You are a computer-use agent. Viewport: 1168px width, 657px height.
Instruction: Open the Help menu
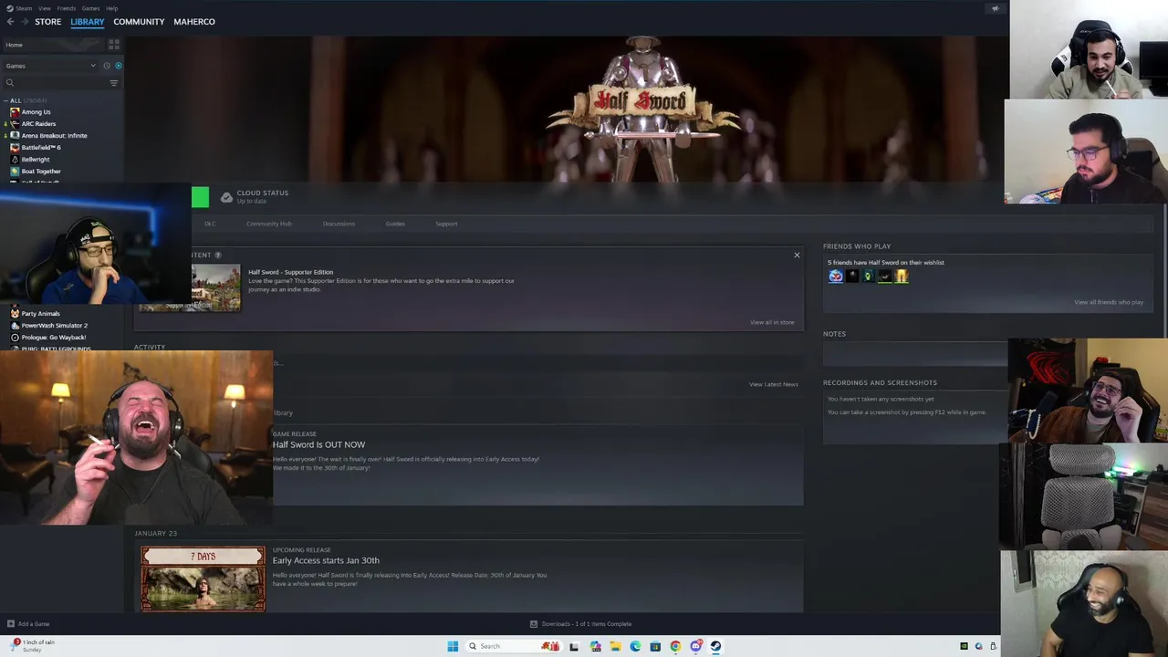coord(111,8)
